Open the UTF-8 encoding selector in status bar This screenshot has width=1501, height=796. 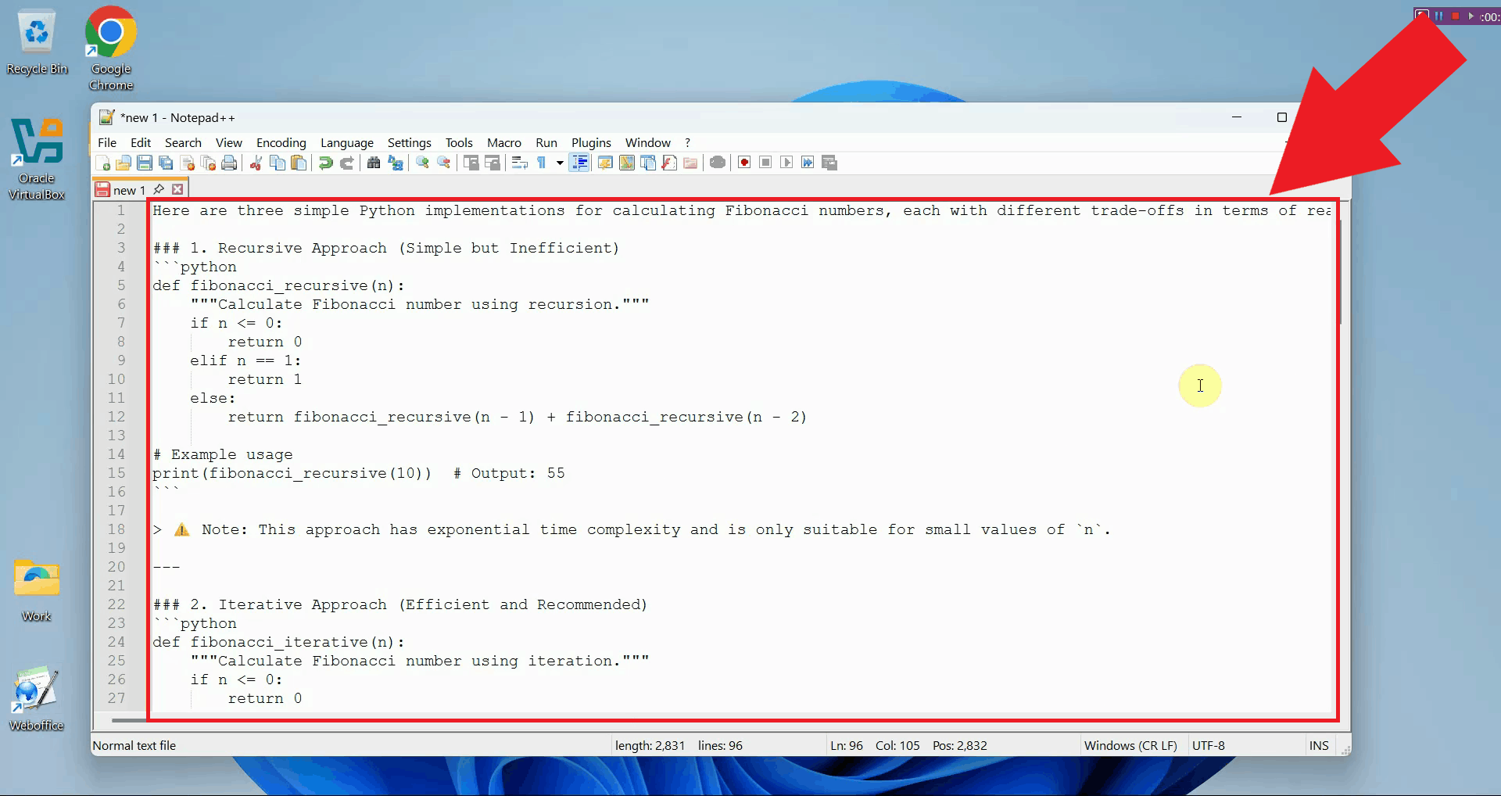1208,745
